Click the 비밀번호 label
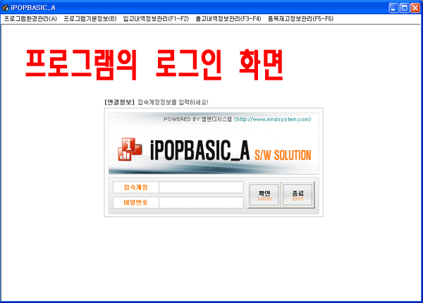 pos(135,202)
